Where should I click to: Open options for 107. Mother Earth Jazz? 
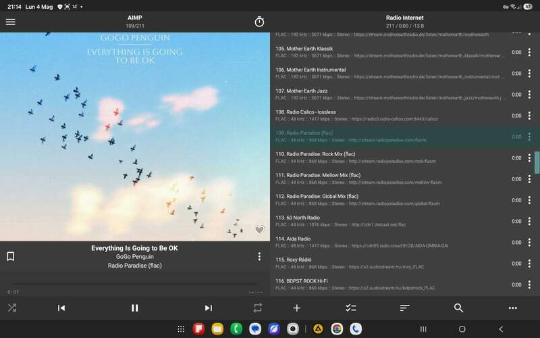(529, 95)
